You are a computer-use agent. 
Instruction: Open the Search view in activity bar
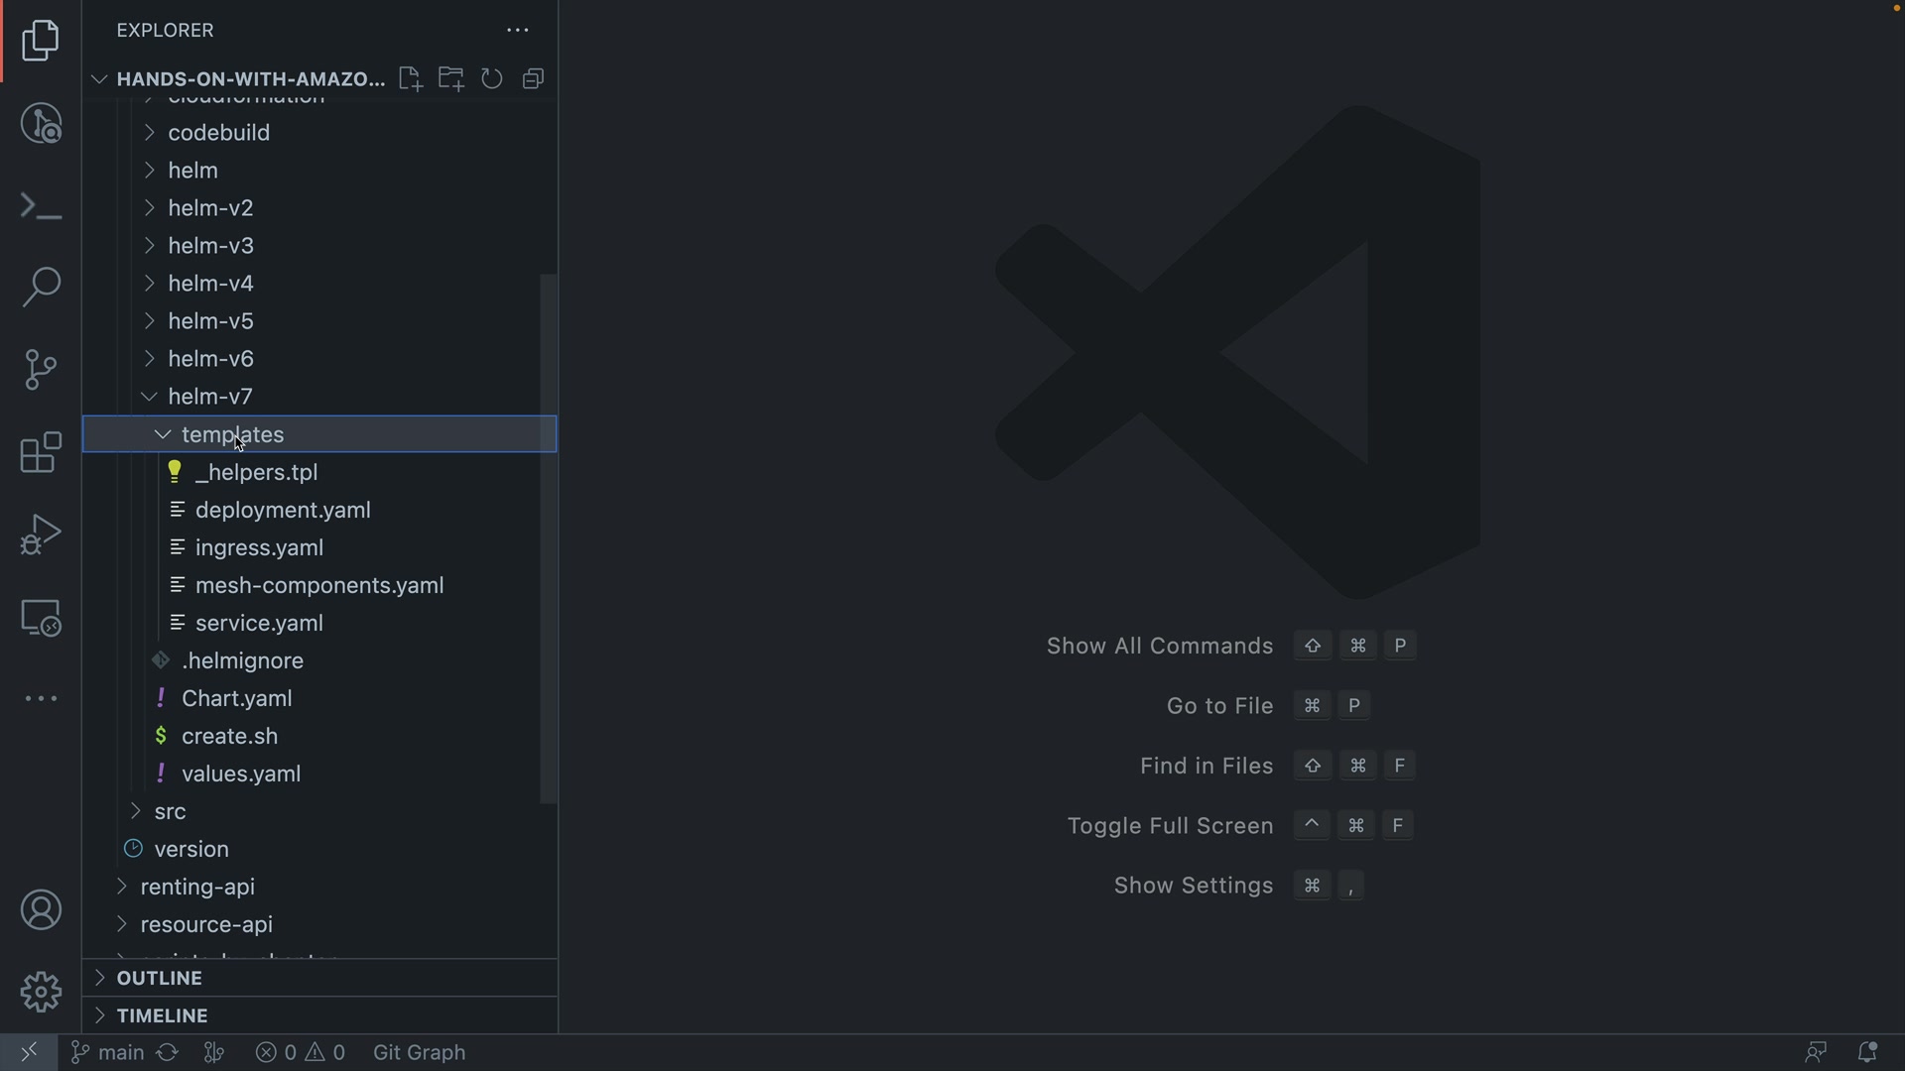[x=41, y=288]
